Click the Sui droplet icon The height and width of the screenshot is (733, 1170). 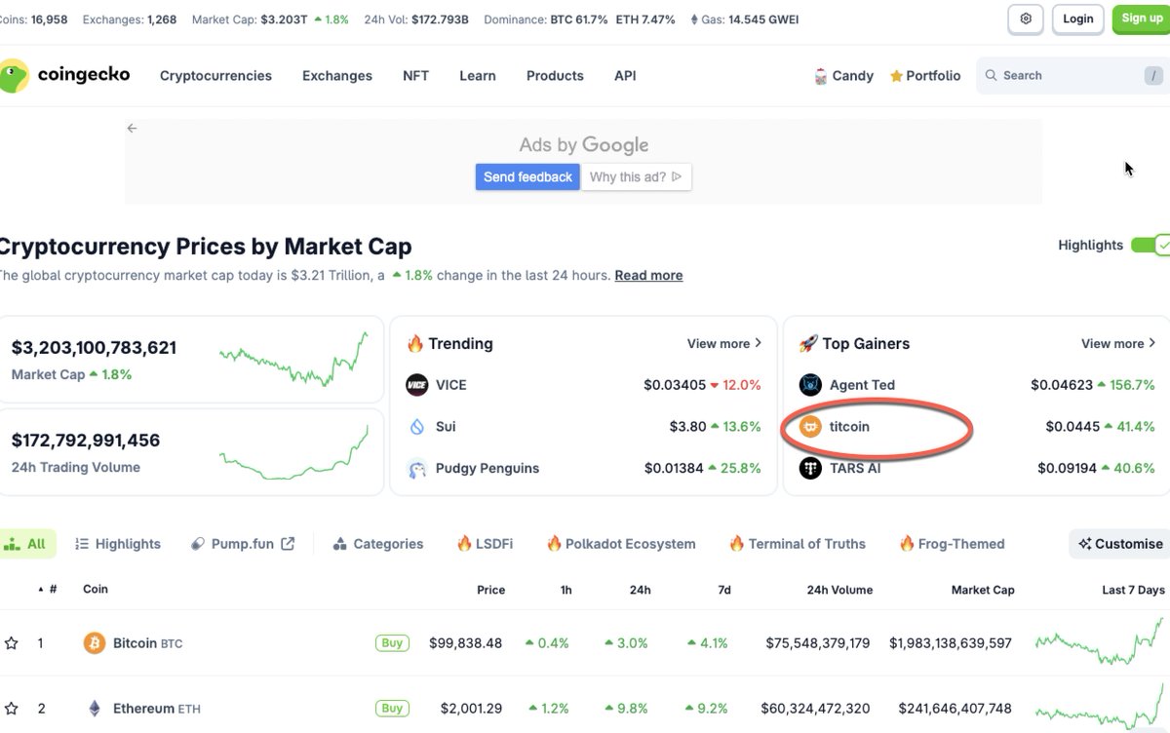point(416,427)
